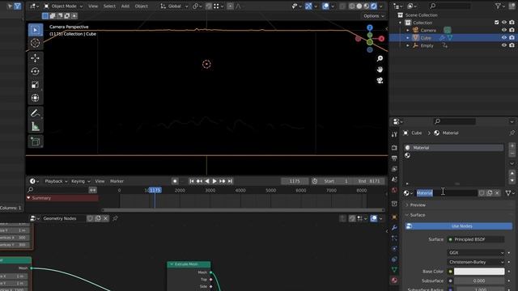Screen dimensions: 518x291
Task: Hide Cube in viewport via eye icon
Action: [x=503, y=38]
